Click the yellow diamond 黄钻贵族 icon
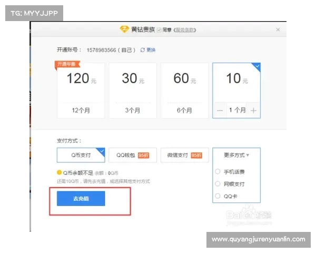The image size is (316, 253). 124,30
